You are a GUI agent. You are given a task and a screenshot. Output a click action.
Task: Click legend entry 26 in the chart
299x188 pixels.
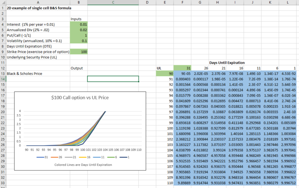point(56,157)
